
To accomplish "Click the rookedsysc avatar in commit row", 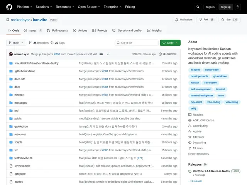I will click(11, 54).
